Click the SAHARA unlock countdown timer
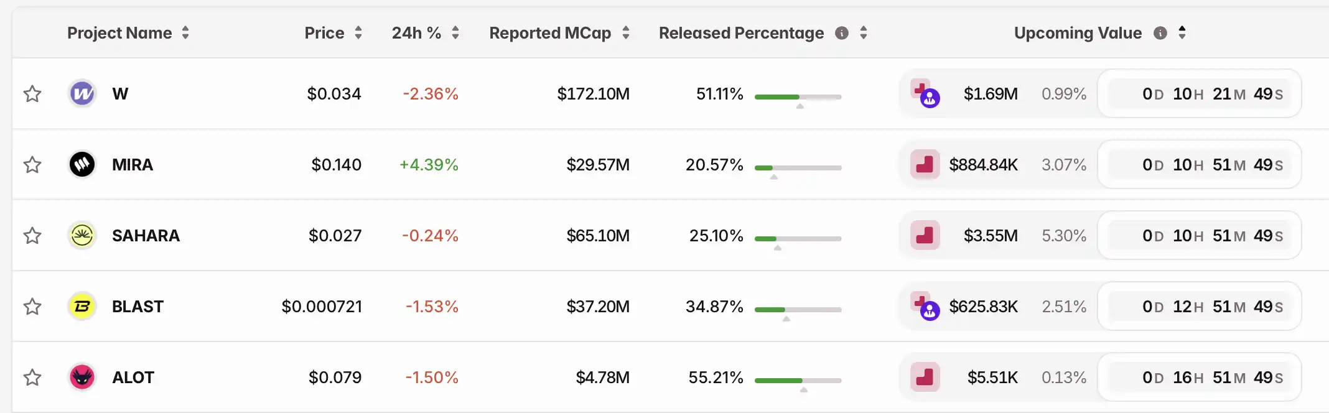The image size is (1329, 413). [1200, 236]
